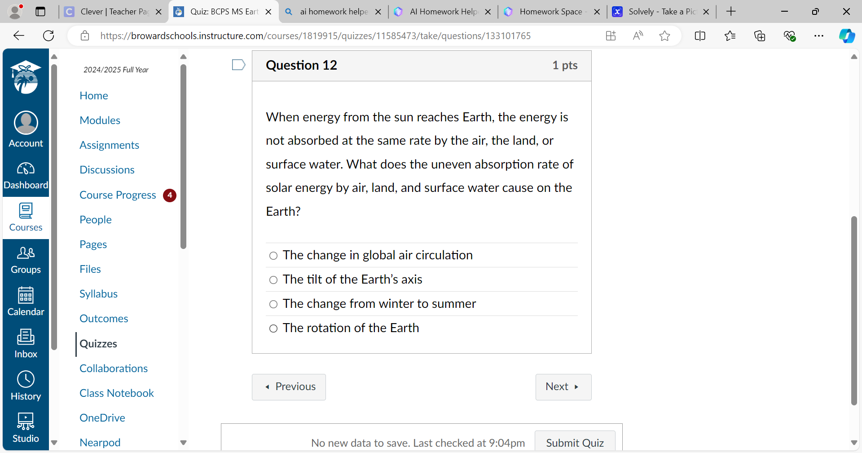
Task: Open the Collections panel
Action: tap(760, 36)
